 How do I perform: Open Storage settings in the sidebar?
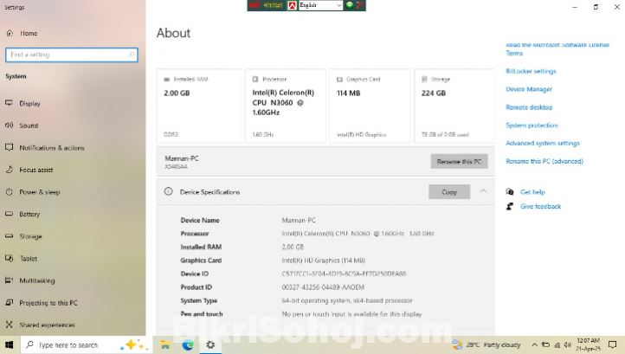click(x=30, y=236)
